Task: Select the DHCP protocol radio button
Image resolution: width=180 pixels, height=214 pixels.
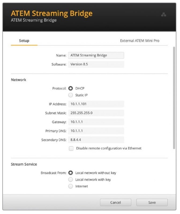Action: (71, 88)
